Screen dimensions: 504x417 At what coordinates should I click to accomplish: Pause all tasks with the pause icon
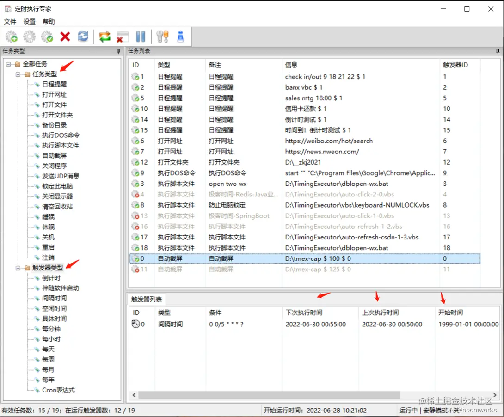click(141, 37)
